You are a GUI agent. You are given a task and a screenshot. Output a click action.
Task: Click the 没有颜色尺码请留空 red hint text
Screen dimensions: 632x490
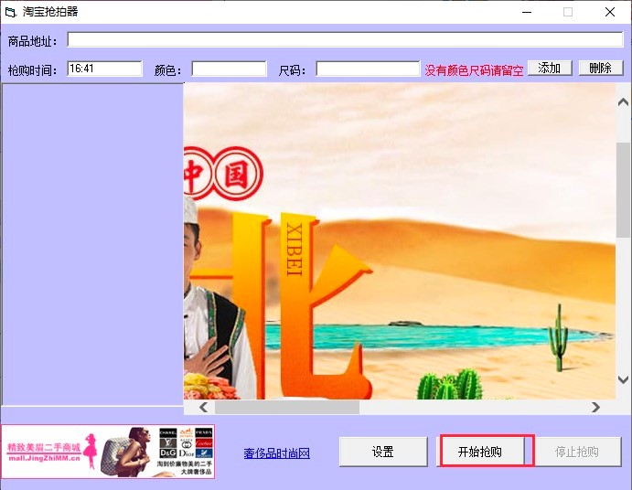[474, 70]
